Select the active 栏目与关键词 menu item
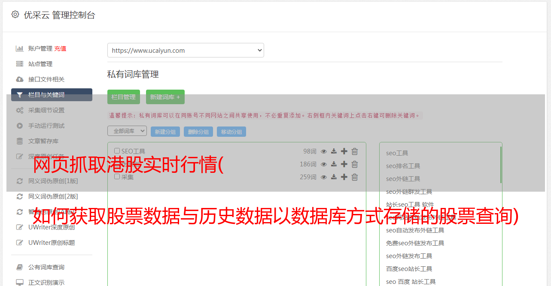 click(x=52, y=95)
